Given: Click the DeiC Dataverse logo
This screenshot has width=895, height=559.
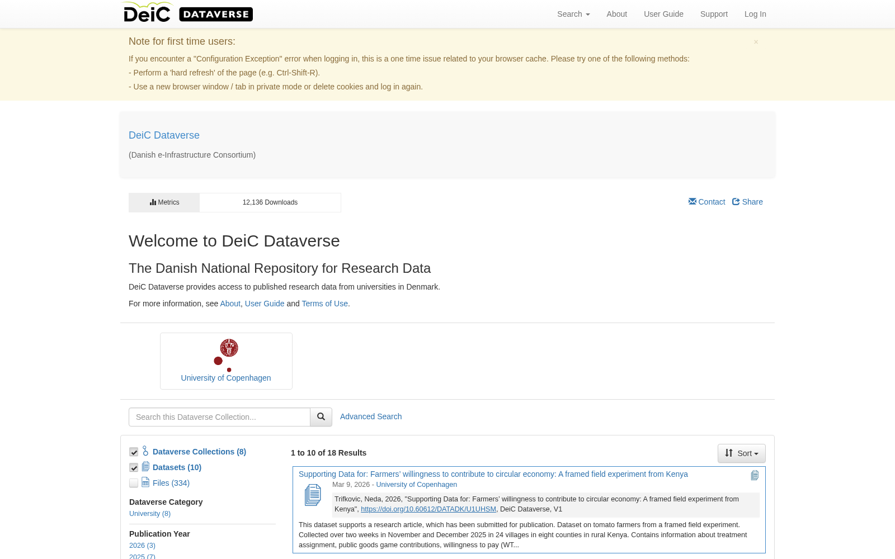Looking at the screenshot, I should click(x=187, y=13).
